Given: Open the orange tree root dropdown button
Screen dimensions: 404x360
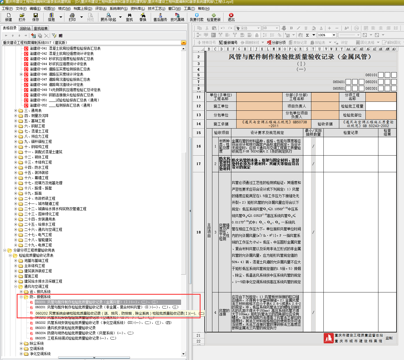Looking at the screenshot, I should [x=183, y=43].
